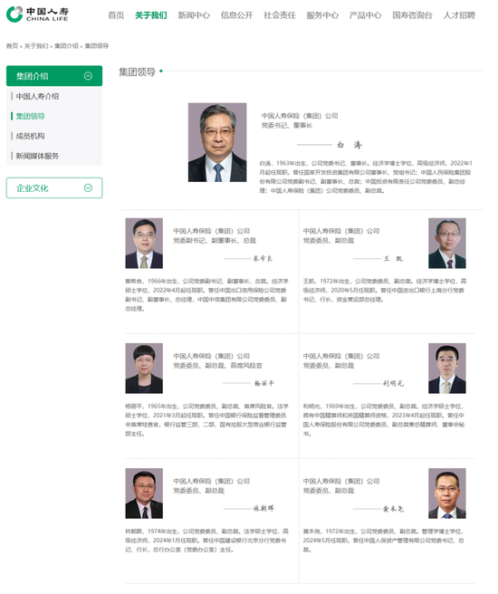Click 集团领导 in the breadcrumb

[97, 46]
